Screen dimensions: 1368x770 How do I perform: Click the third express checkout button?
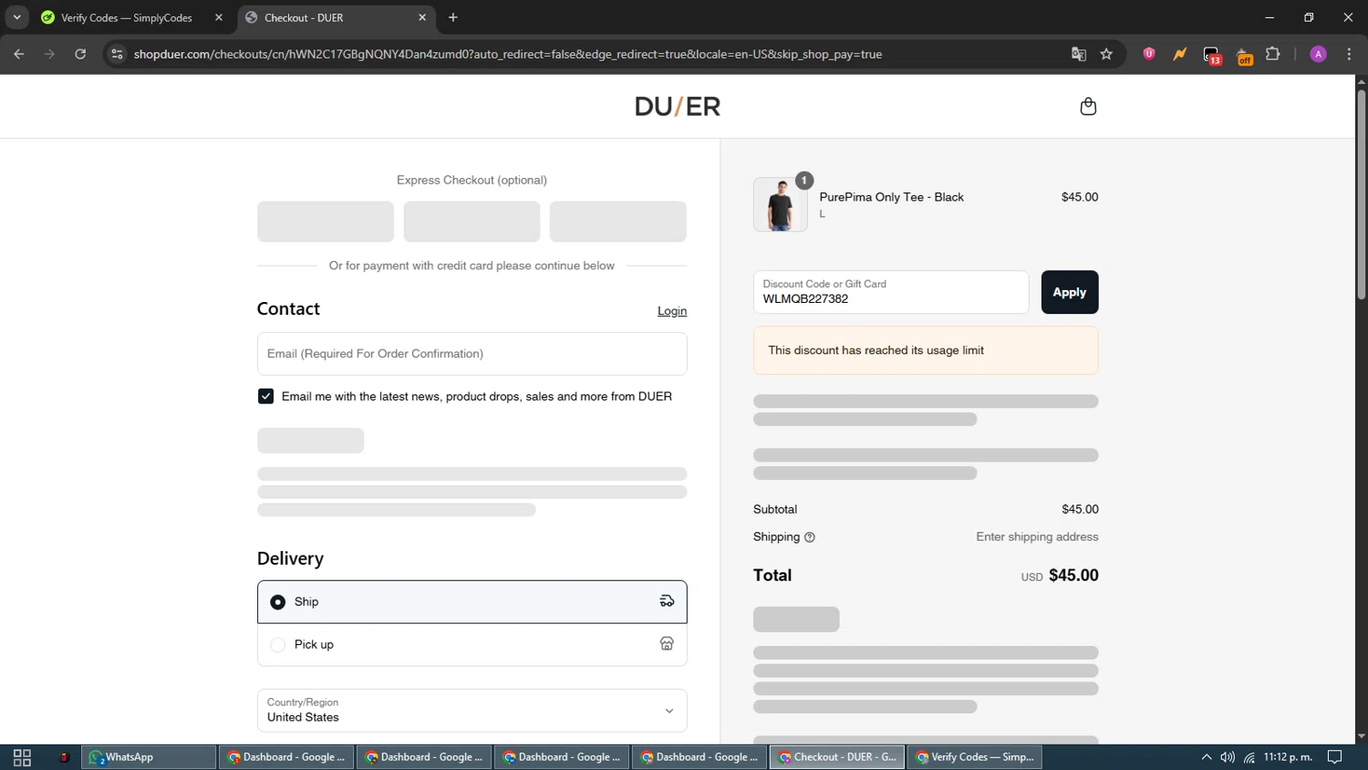[618, 222]
